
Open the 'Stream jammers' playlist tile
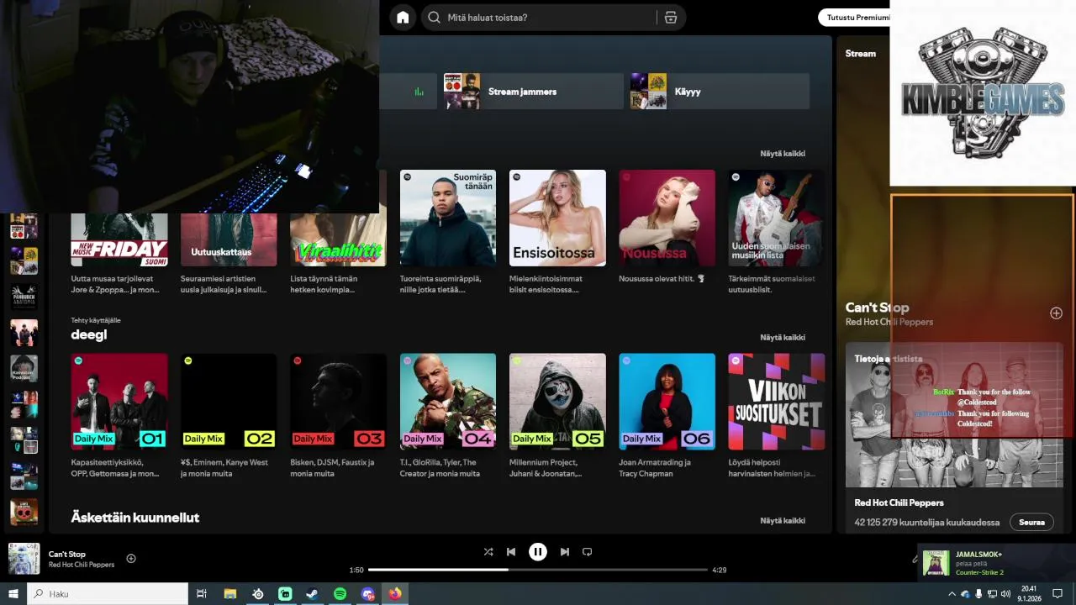tap(533, 92)
